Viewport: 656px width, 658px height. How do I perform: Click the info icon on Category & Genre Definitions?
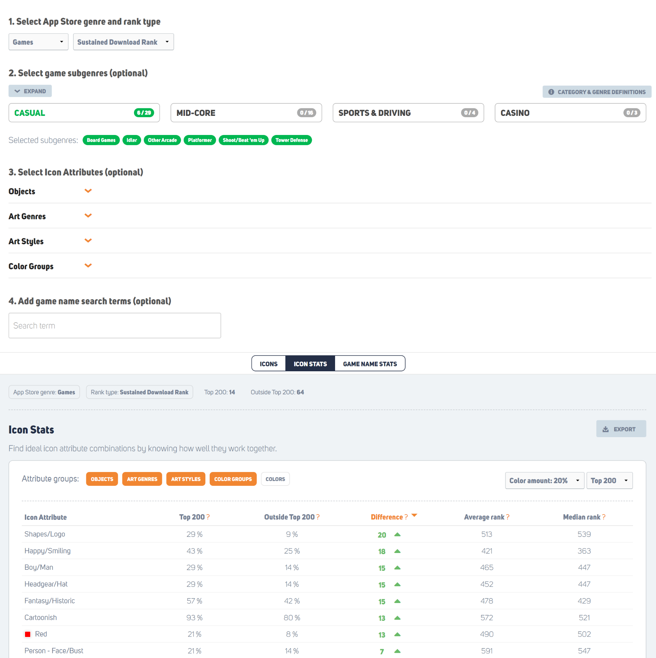551,92
